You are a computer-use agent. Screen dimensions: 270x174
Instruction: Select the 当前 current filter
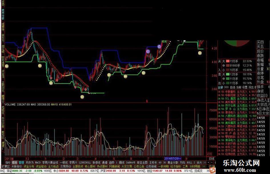tap(239, 87)
